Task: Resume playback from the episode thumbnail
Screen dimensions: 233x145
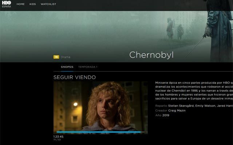Action: point(100,108)
